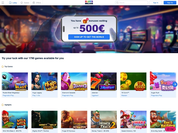The height and width of the screenshot is (133, 178).
Task: Click the Yggdrasil provider link
Action: pyautogui.click(x=95, y=96)
